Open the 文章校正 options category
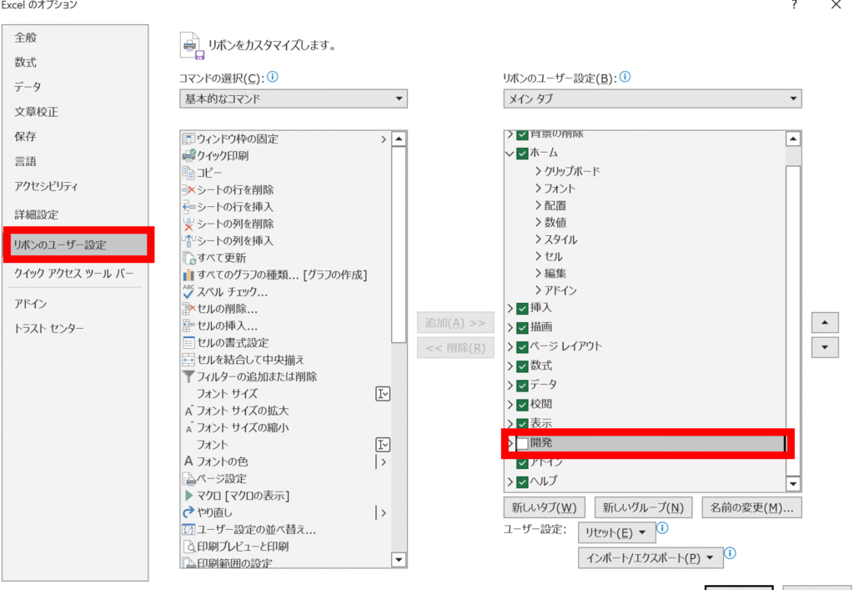The width and height of the screenshot is (854, 590). tap(36, 112)
